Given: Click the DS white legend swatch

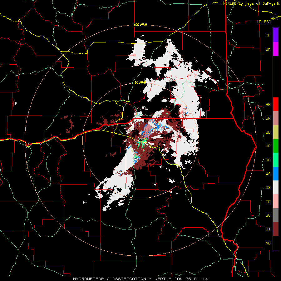Looking at the screenshot, I should click(276, 187).
